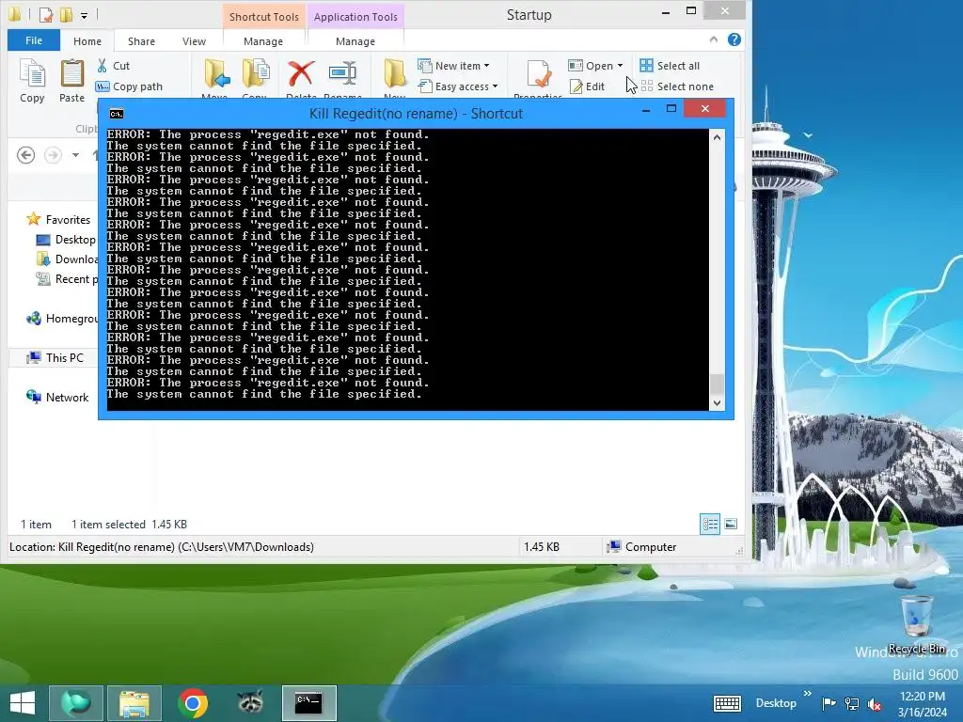This screenshot has height=722, width=963.
Task: Open the Easy access dropdown
Action: [458, 86]
